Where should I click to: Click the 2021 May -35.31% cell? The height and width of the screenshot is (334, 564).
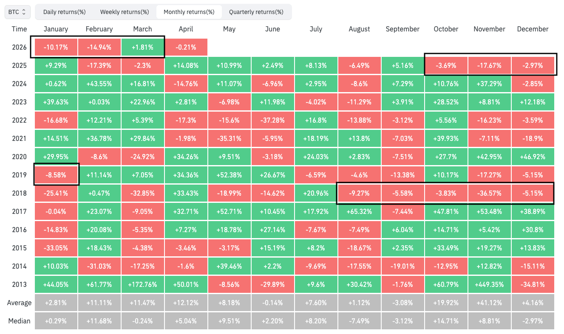click(x=229, y=138)
